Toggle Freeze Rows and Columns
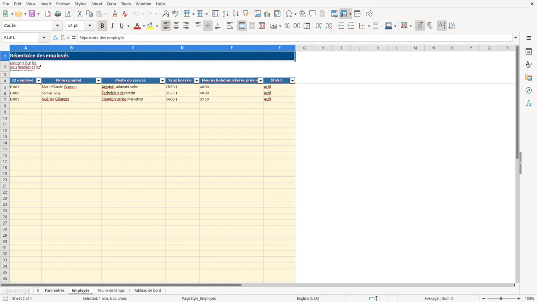 344,14
